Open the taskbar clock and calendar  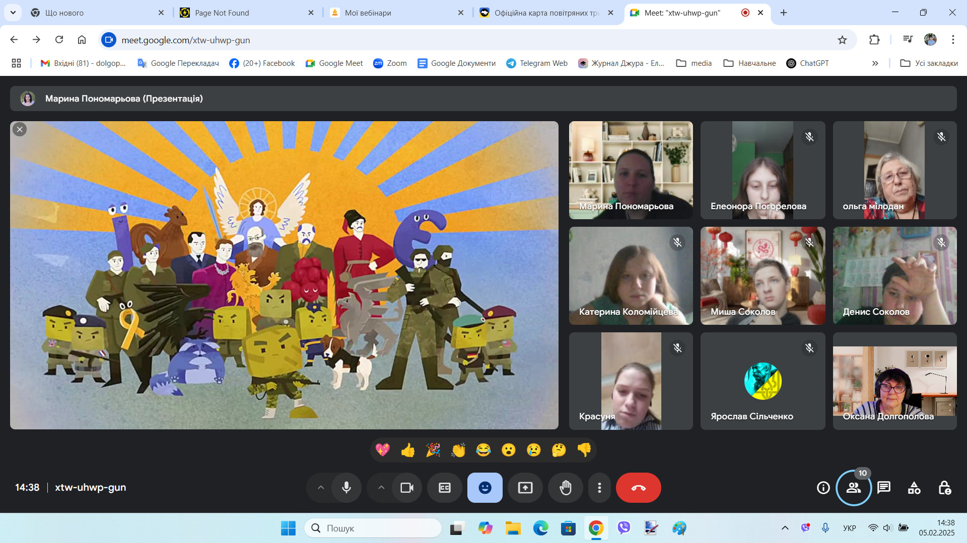click(x=936, y=528)
